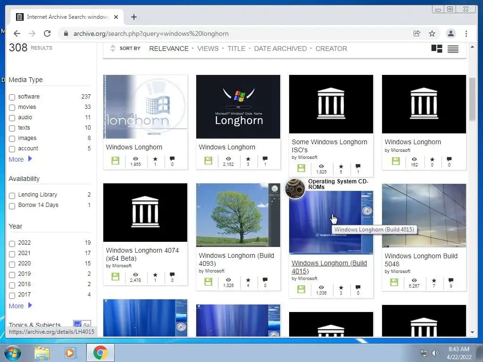
Task: Filter results by year 2020
Action: pyautogui.click(x=12, y=264)
